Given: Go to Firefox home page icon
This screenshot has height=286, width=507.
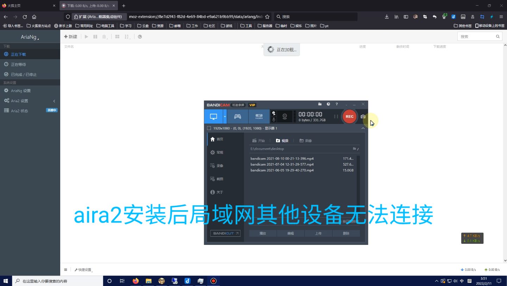Looking at the screenshot, I should [34, 17].
